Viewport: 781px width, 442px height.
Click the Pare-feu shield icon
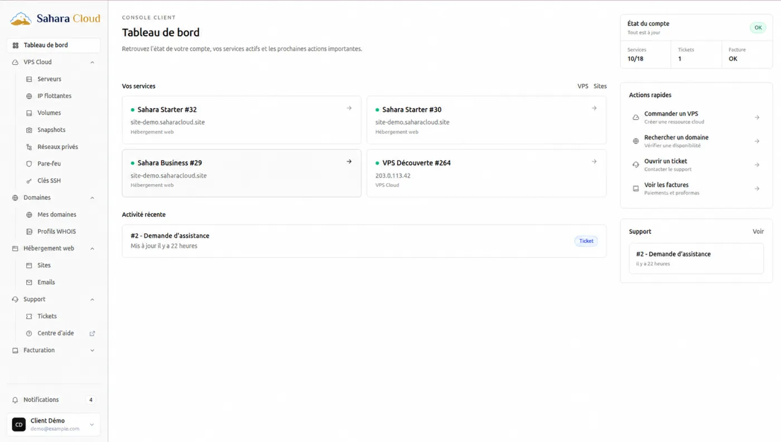30,164
